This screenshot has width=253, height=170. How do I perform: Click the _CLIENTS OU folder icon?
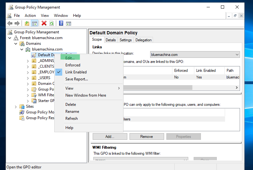34,66
